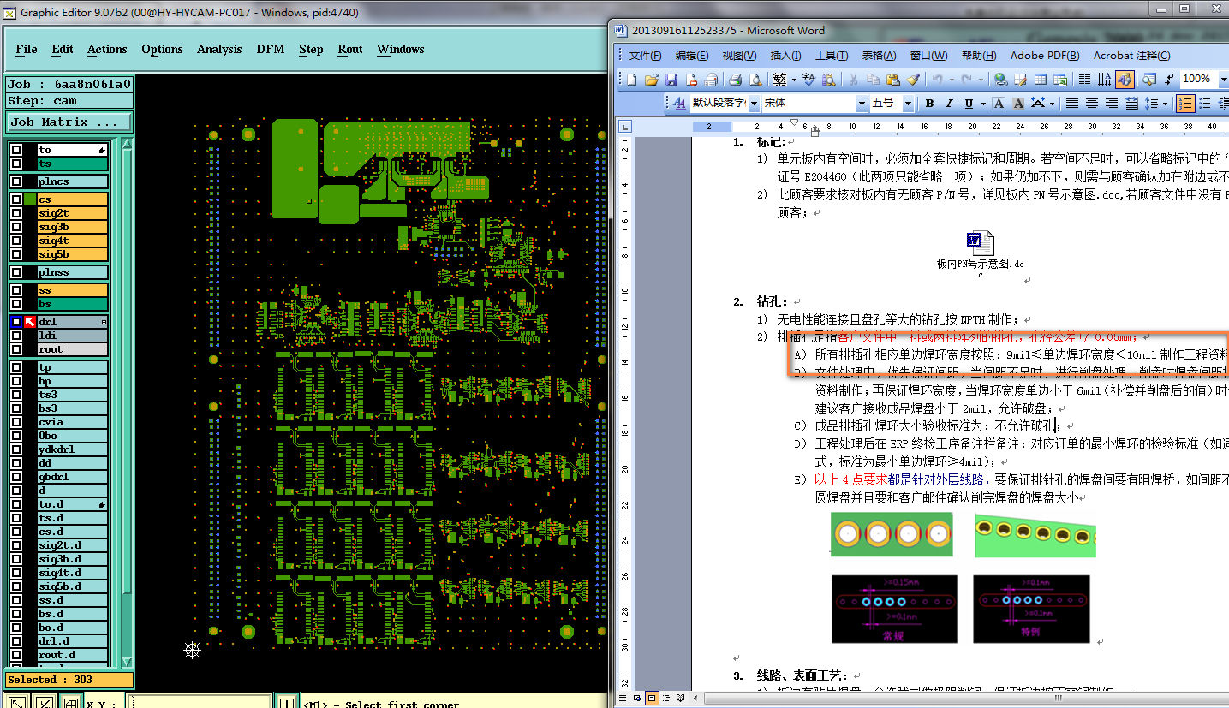Image resolution: width=1229 pixels, height=708 pixels.
Task: Align text center in Word
Action: (1092, 104)
